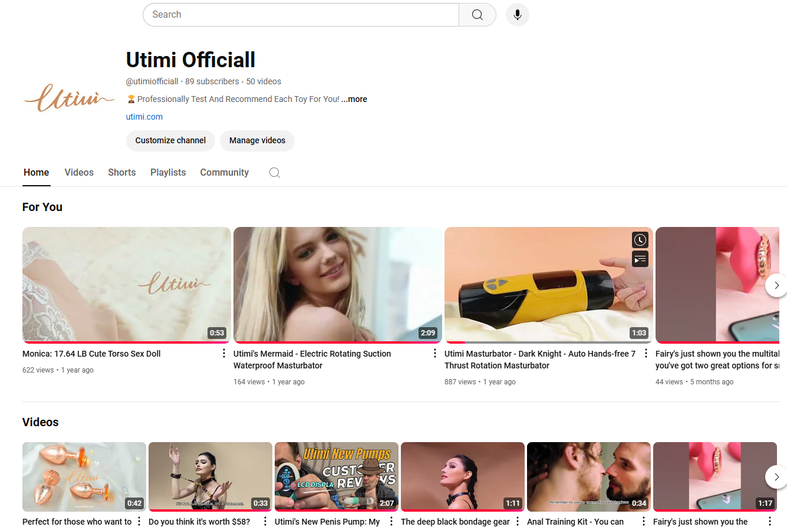Expand channel description with ...more

coord(354,100)
